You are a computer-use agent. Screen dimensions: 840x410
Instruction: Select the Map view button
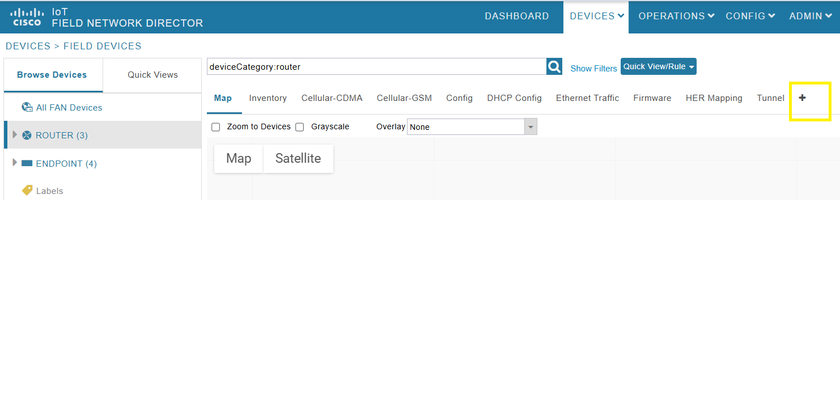[239, 158]
